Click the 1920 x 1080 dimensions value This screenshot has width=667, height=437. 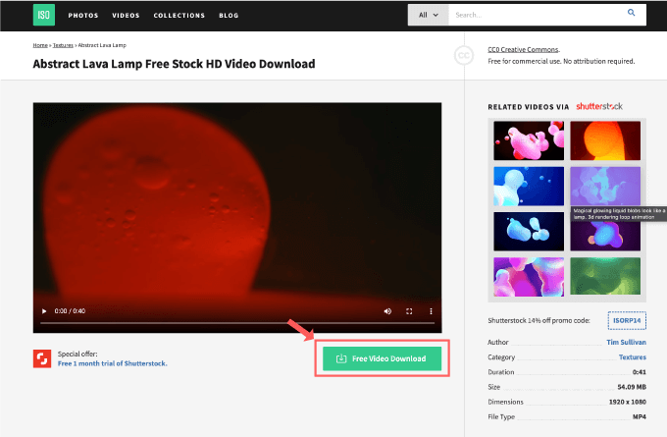tap(627, 402)
